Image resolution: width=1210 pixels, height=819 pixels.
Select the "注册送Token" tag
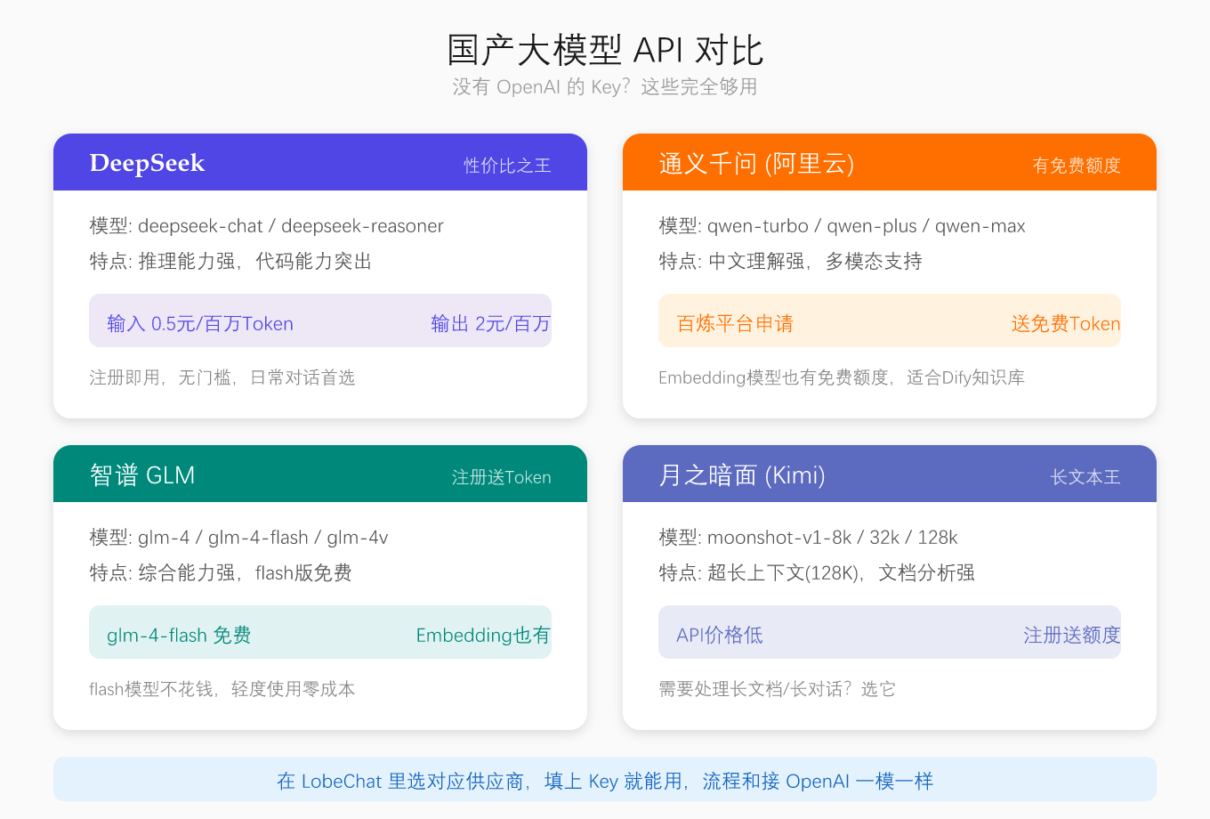pyautogui.click(x=502, y=477)
